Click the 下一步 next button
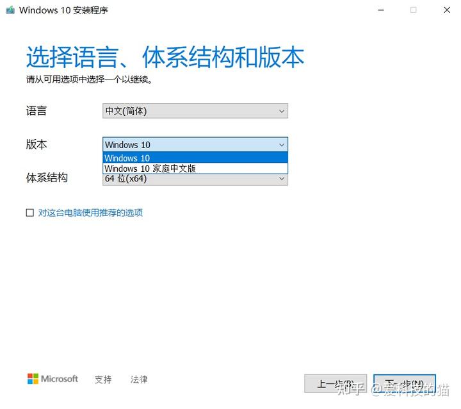The width and height of the screenshot is (461, 409). click(405, 383)
